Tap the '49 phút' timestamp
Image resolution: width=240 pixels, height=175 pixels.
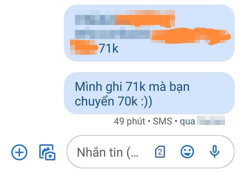click(129, 121)
